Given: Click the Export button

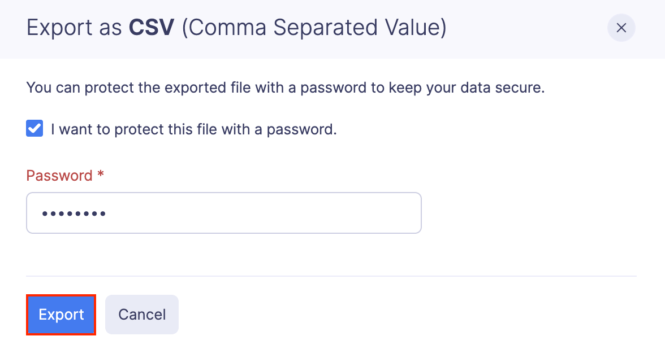Looking at the screenshot, I should pos(61,315).
